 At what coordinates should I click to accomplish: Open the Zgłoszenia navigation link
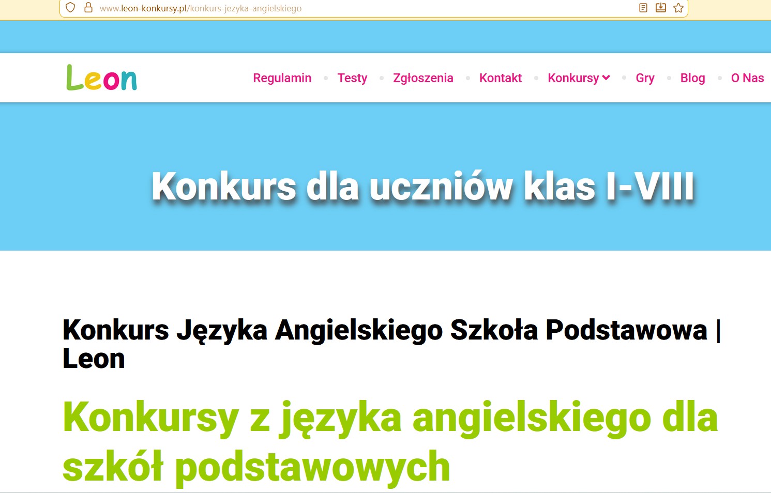coord(423,78)
